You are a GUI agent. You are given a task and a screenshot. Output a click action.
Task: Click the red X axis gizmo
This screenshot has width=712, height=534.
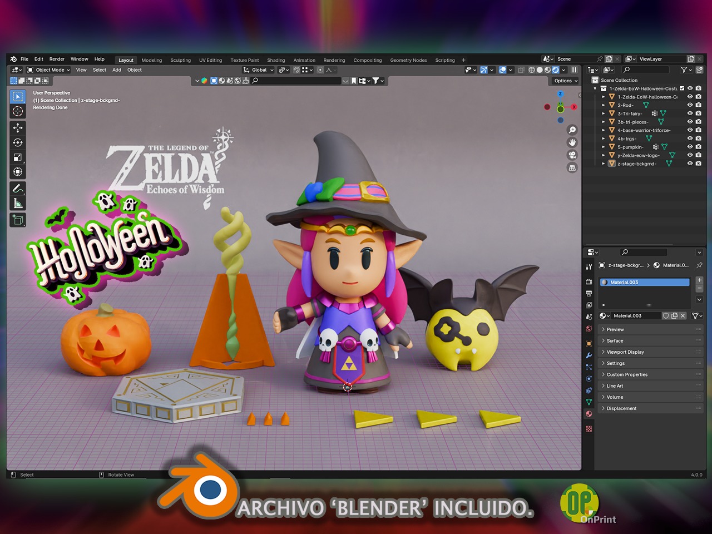pos(573,107)
